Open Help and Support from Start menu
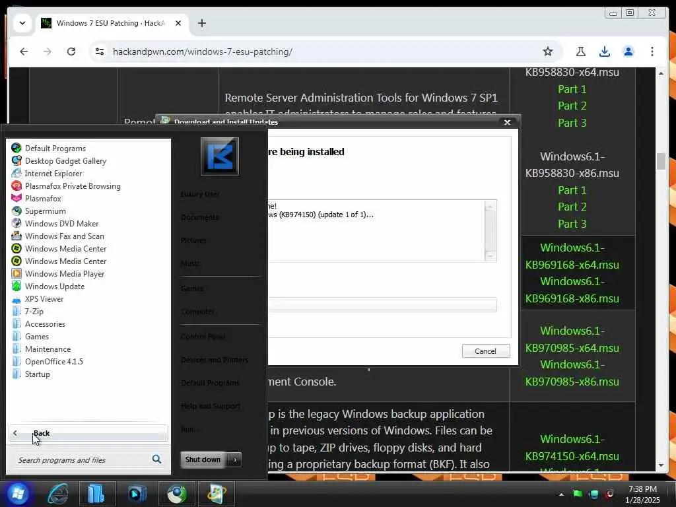This screenshot has width=676, height=507. click(x=211, y=406)
